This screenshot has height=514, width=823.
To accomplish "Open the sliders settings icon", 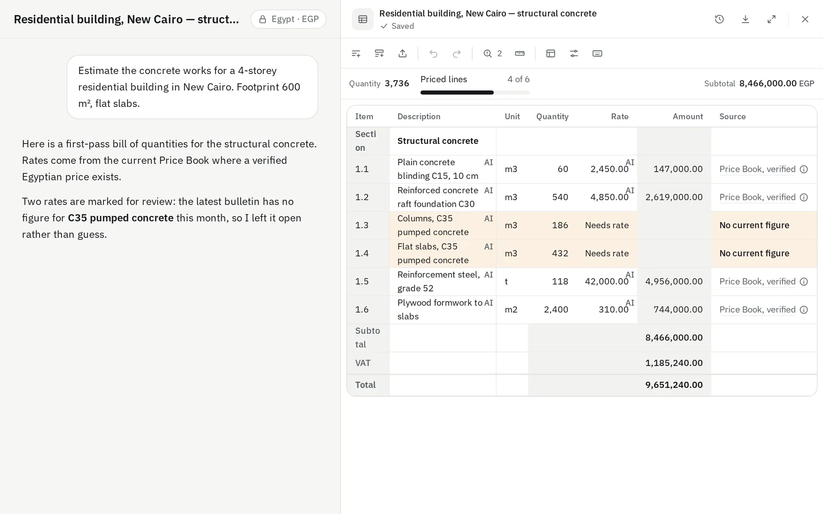I will click(x=574, y=53).
